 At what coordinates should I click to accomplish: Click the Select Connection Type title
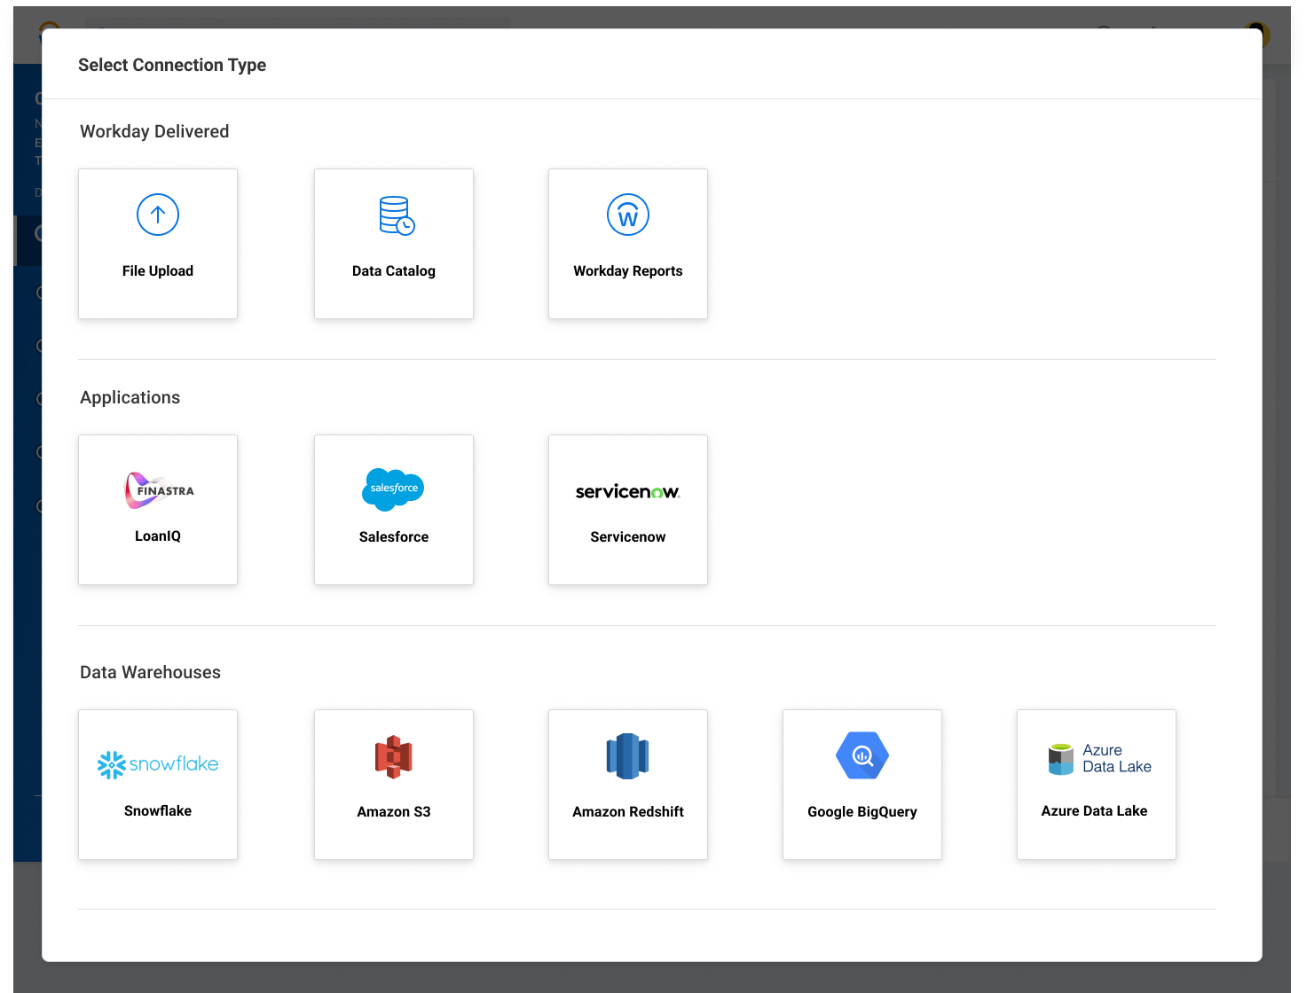(172, 65)
